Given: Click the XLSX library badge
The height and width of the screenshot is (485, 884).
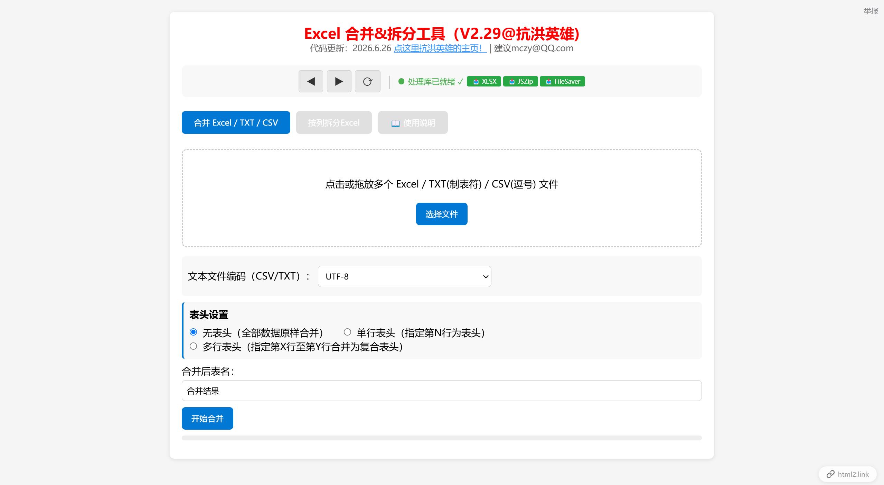Looking at the screenshot, I should click(x=484, y=81).
